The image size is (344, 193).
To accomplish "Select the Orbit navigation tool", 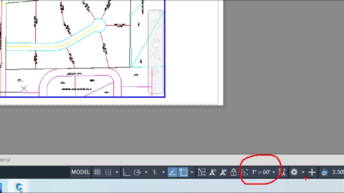I will 156,73.
